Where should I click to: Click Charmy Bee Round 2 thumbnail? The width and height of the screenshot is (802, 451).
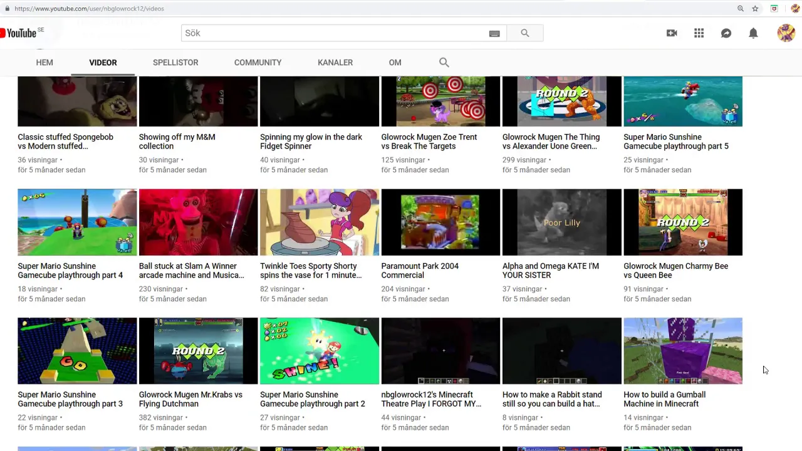click(683, 222)
